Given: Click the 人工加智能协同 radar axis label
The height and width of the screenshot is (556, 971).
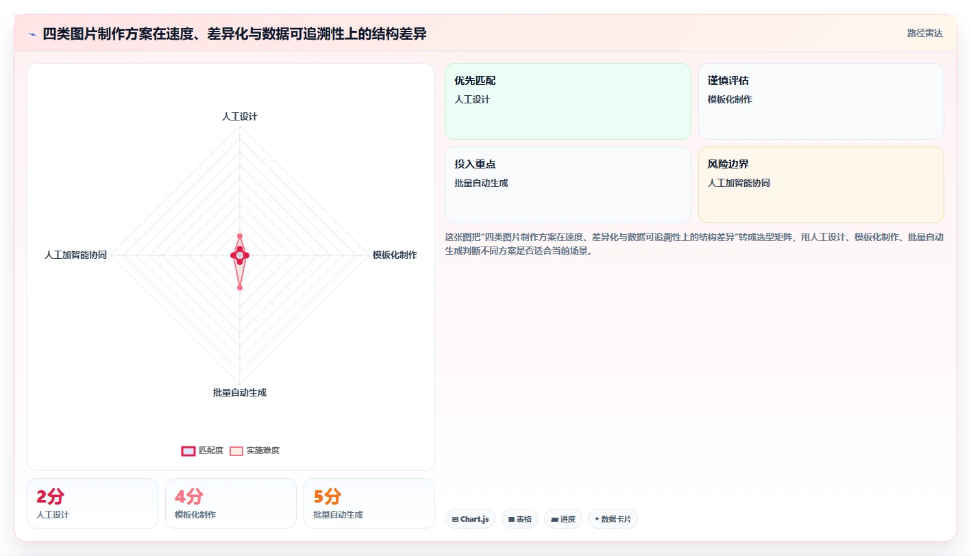Looking at the screenshot, I should pyautogui.click(x=75, y=255).
